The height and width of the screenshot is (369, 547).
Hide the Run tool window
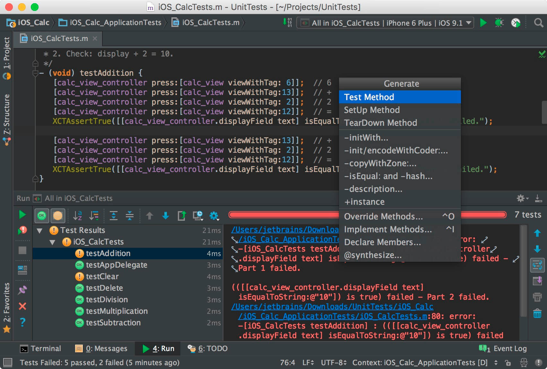click(x=538, y=198)
